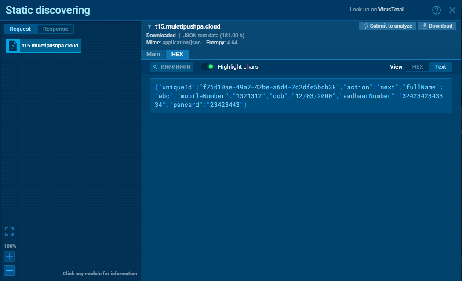Zoom out with the minus icon
462x281 pixels.
point(9,270)
